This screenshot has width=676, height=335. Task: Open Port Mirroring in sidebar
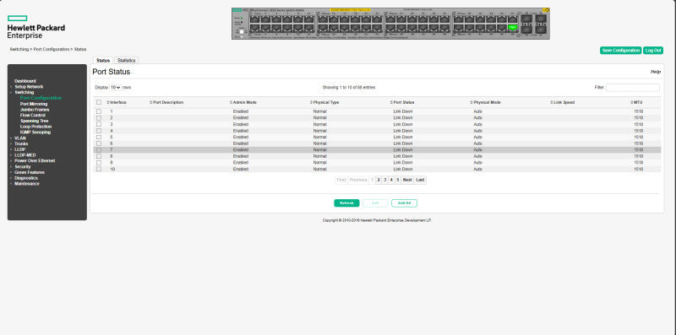(34, 104)
